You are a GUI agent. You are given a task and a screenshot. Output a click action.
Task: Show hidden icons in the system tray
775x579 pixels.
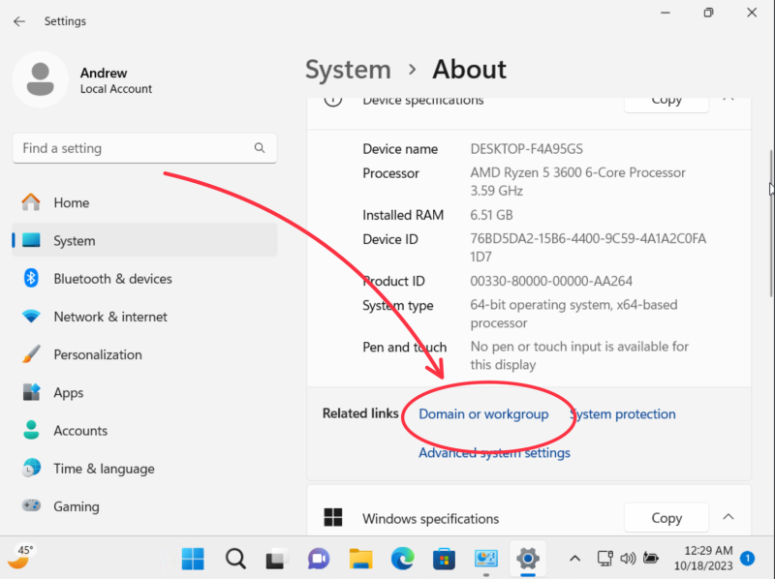(575, 559)
